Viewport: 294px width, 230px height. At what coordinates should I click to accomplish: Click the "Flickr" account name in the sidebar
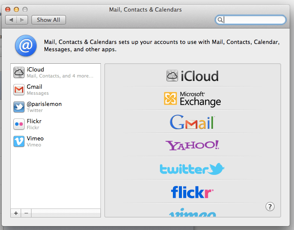click(34, 121)
